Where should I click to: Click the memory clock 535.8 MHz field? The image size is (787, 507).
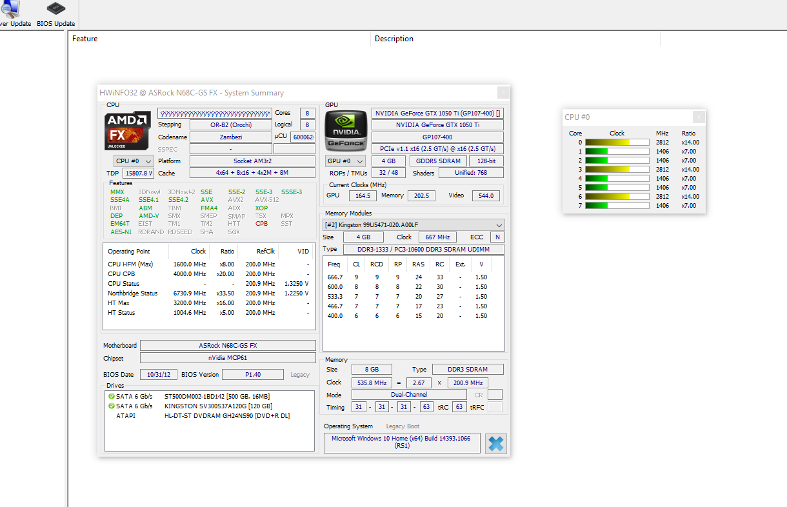(372, 383)
